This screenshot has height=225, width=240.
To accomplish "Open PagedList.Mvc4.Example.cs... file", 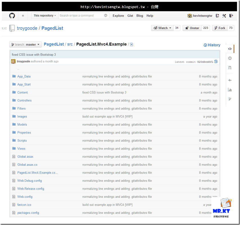I will [38, 172].
